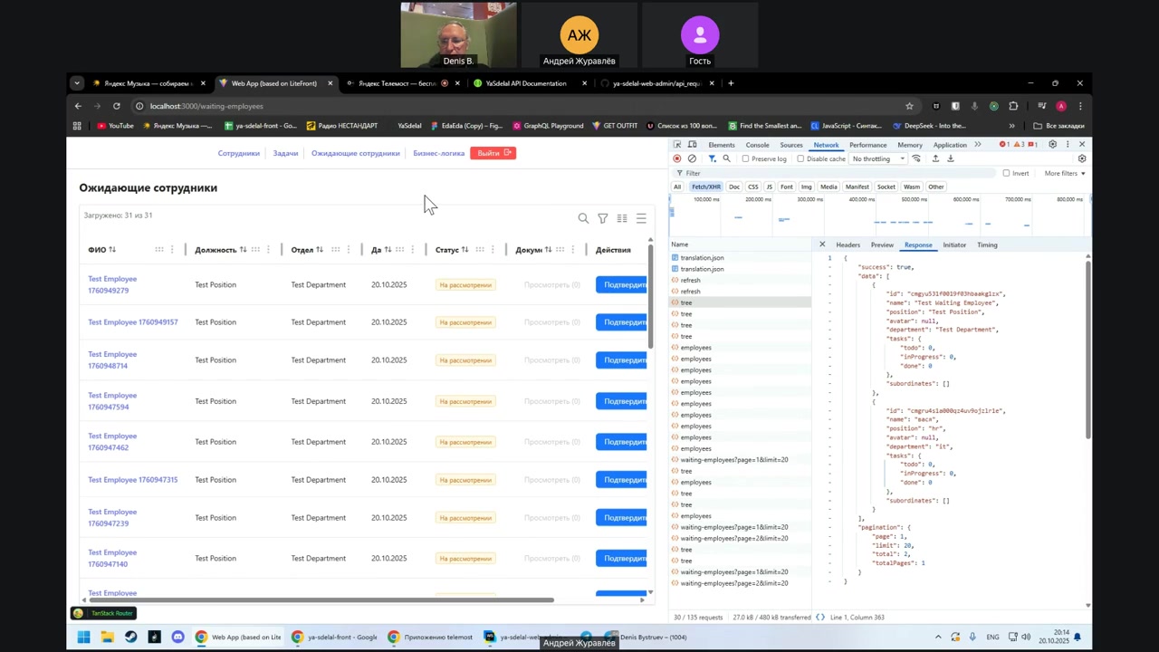This screenshot has width=1159, height=652.
Task: Click the table search magnifier icon
Action: [583, 218]
